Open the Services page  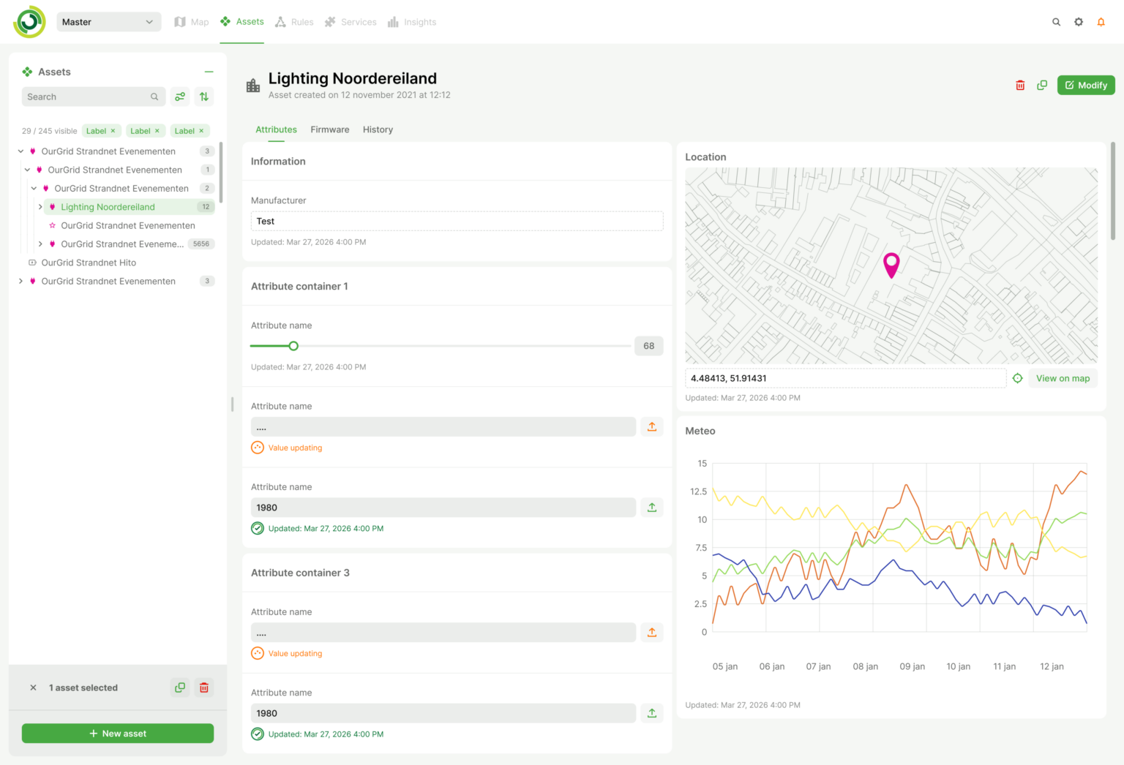click(351, 22)
